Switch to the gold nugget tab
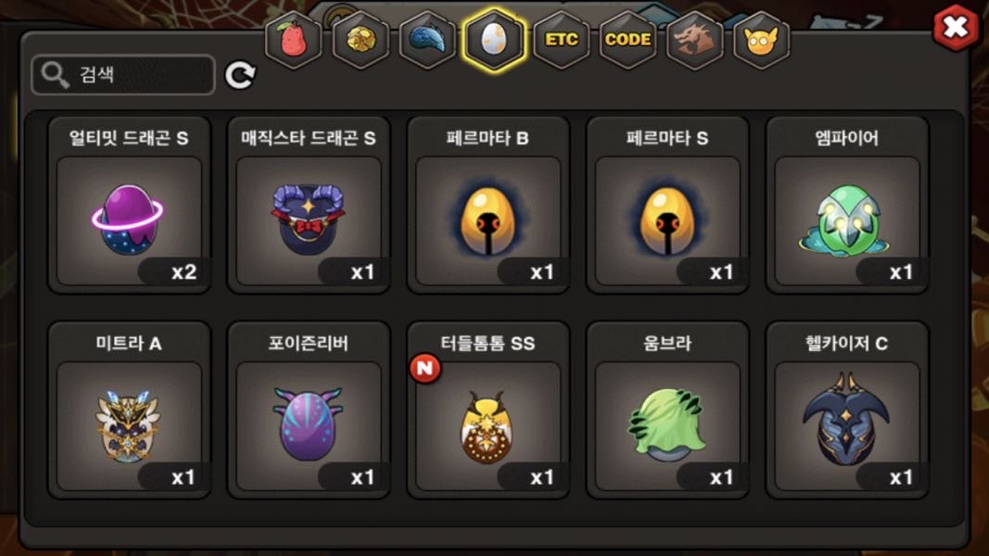 pos(361,40)
